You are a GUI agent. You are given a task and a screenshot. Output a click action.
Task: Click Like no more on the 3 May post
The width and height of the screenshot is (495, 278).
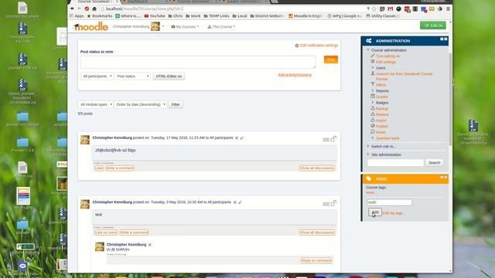click(x=106, y=232)
